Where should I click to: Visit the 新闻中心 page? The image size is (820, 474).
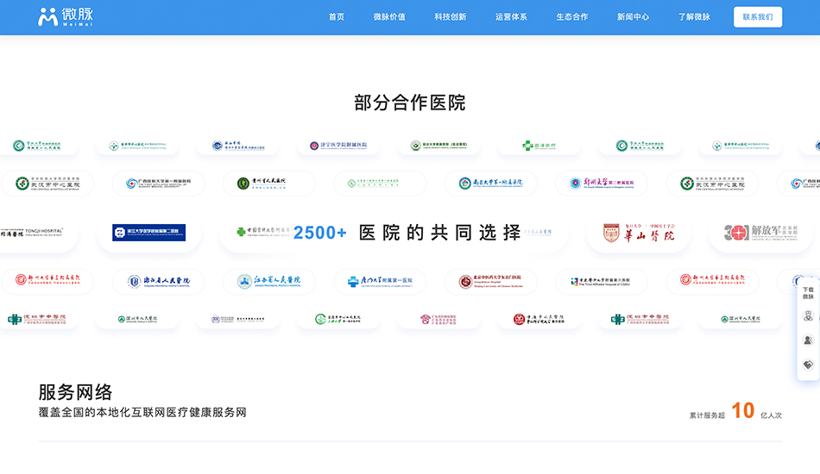pos(634,17)
